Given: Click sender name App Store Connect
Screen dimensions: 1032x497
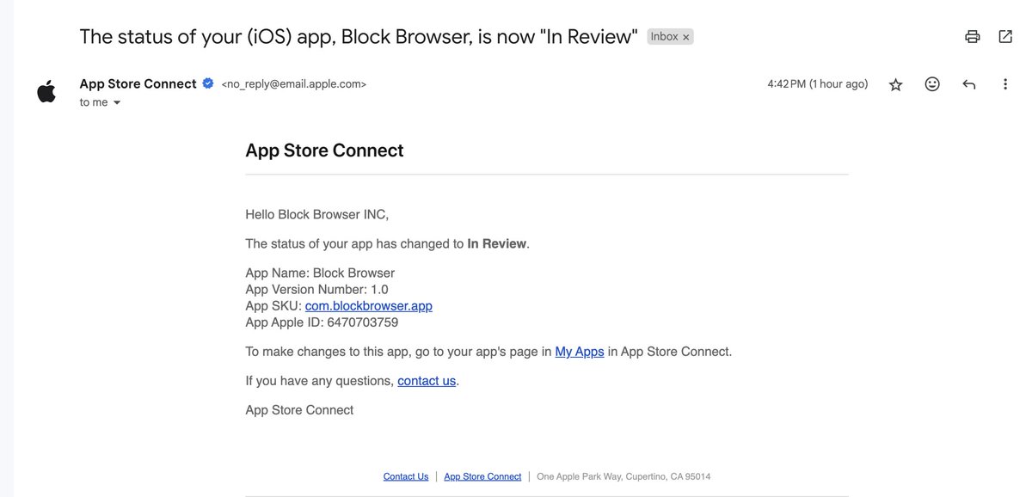Looking at the screenshot, I should point(138,83).
